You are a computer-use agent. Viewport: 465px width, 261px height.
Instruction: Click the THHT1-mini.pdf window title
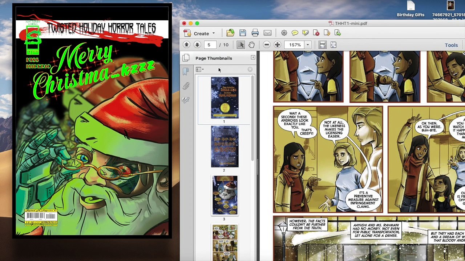tap(351, 24)
